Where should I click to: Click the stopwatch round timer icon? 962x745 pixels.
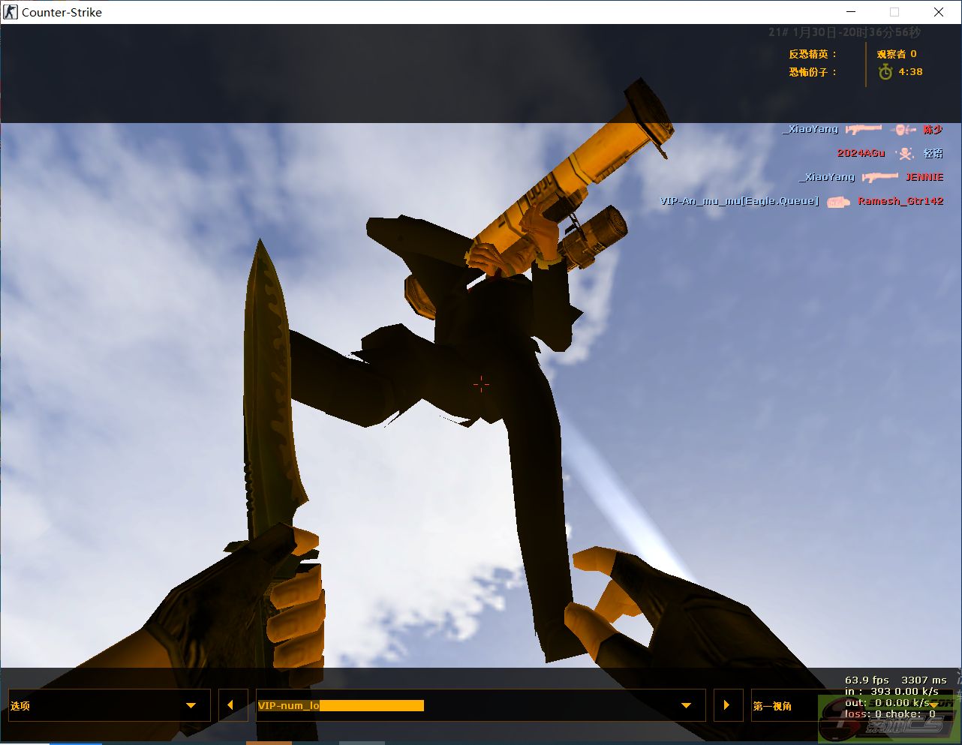pyautogui.click(x=885, y=72)
